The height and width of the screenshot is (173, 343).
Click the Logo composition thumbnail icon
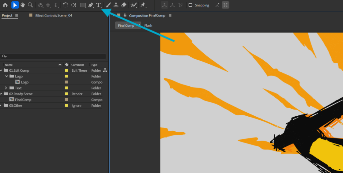[17, 82]
